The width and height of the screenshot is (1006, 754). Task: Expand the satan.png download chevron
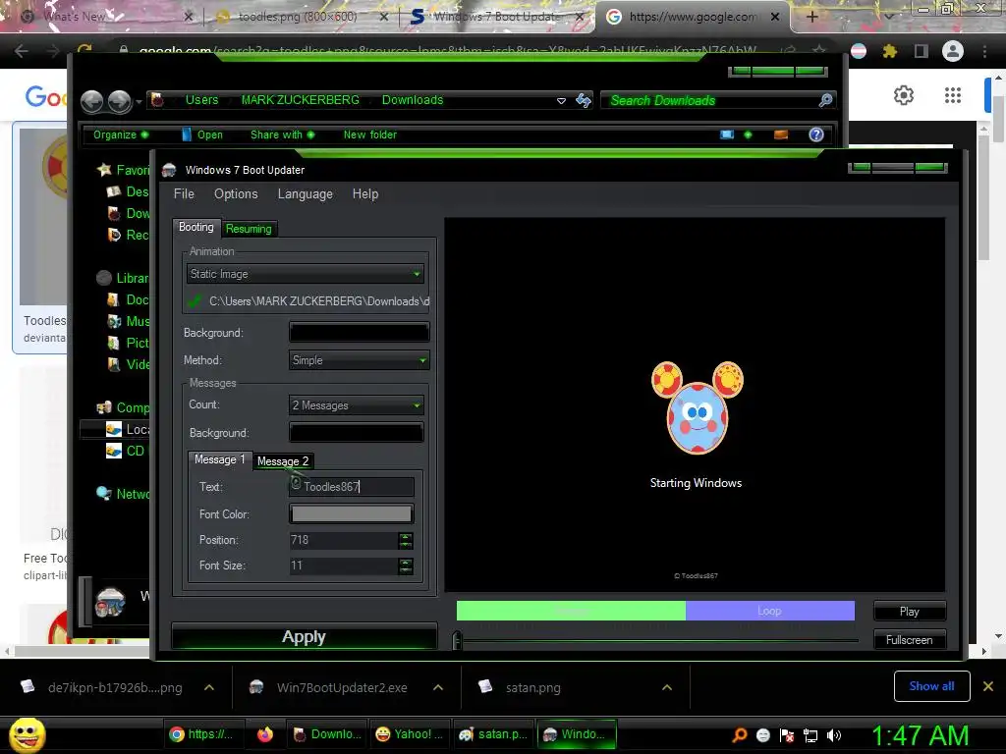tap(667, 687)
